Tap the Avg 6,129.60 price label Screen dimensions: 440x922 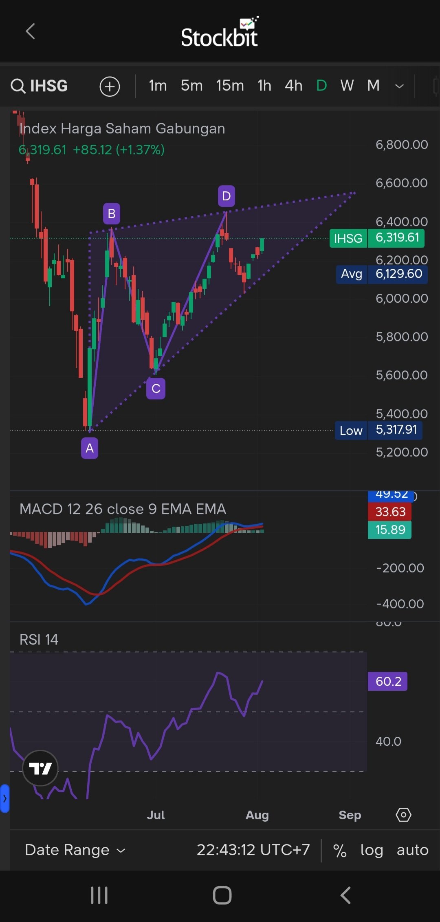pyautogui.click(x=382, y=274)
